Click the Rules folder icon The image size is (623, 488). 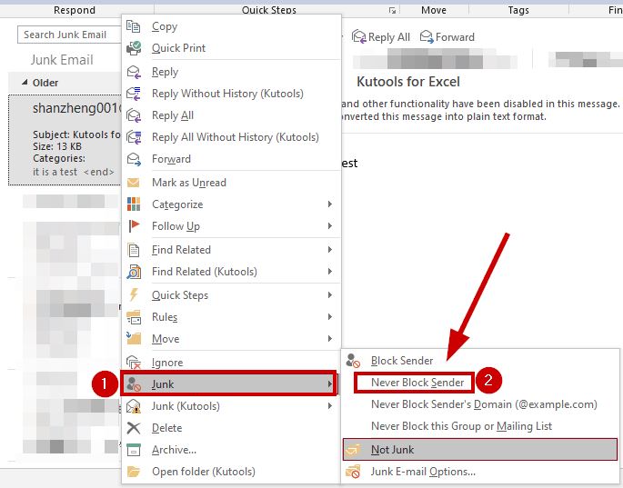click(x=134, y=317)
